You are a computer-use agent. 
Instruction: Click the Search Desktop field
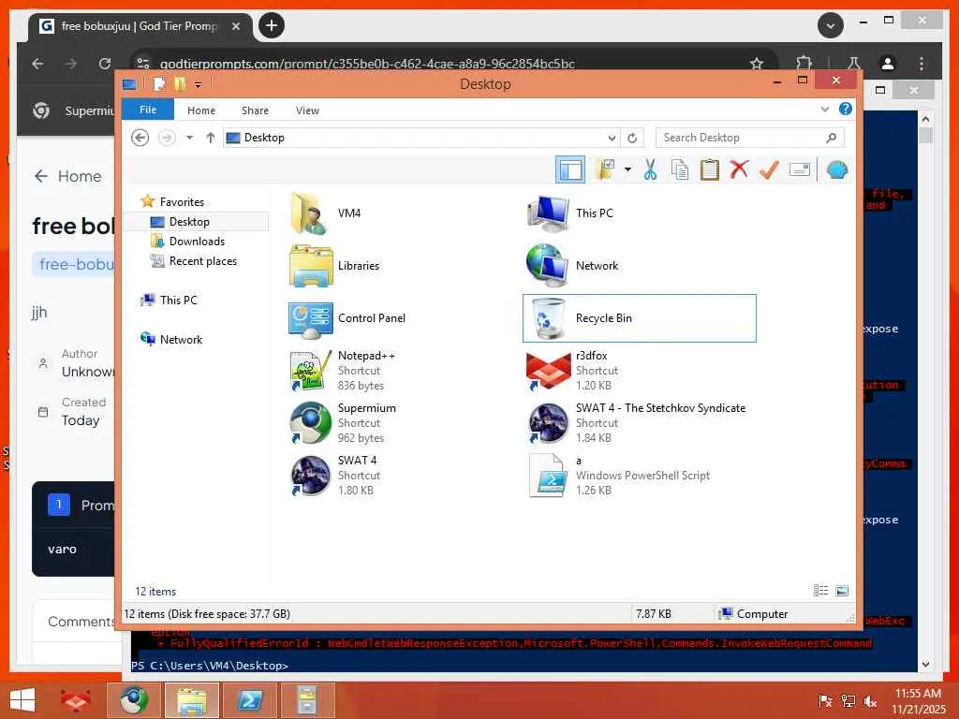pyautogui.click(x=750, y=138)
